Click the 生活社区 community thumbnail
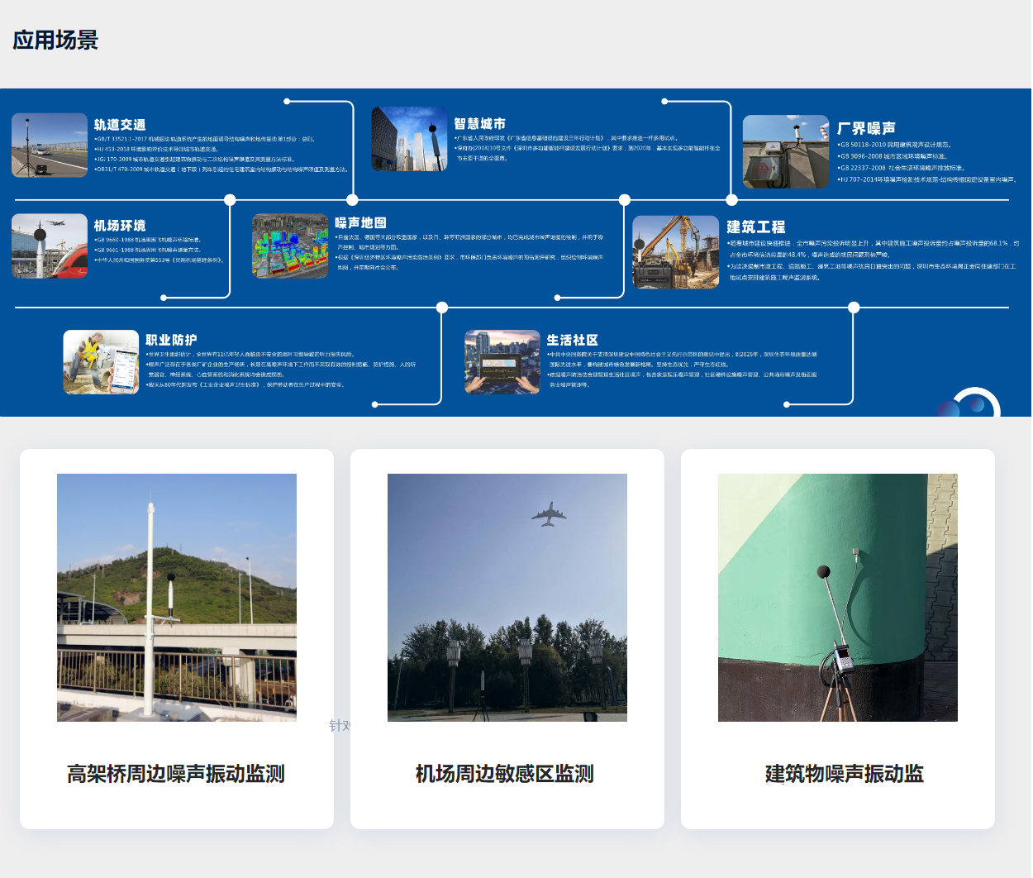The width and height of the screenshot is (1033, 878). [x=502, y=362]
